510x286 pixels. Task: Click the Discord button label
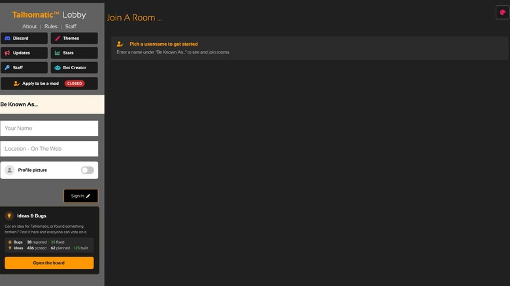pyautogui.click(x=20, y=38)
